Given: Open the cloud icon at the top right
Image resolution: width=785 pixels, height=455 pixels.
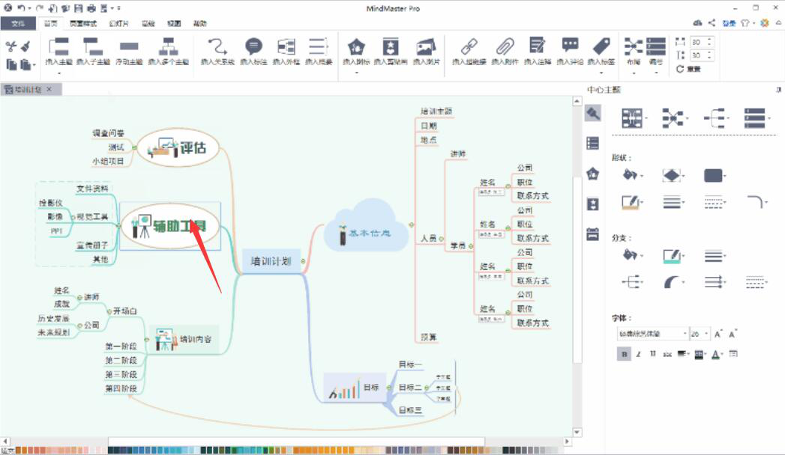Looking at the screenshot, I should point(697,22).
